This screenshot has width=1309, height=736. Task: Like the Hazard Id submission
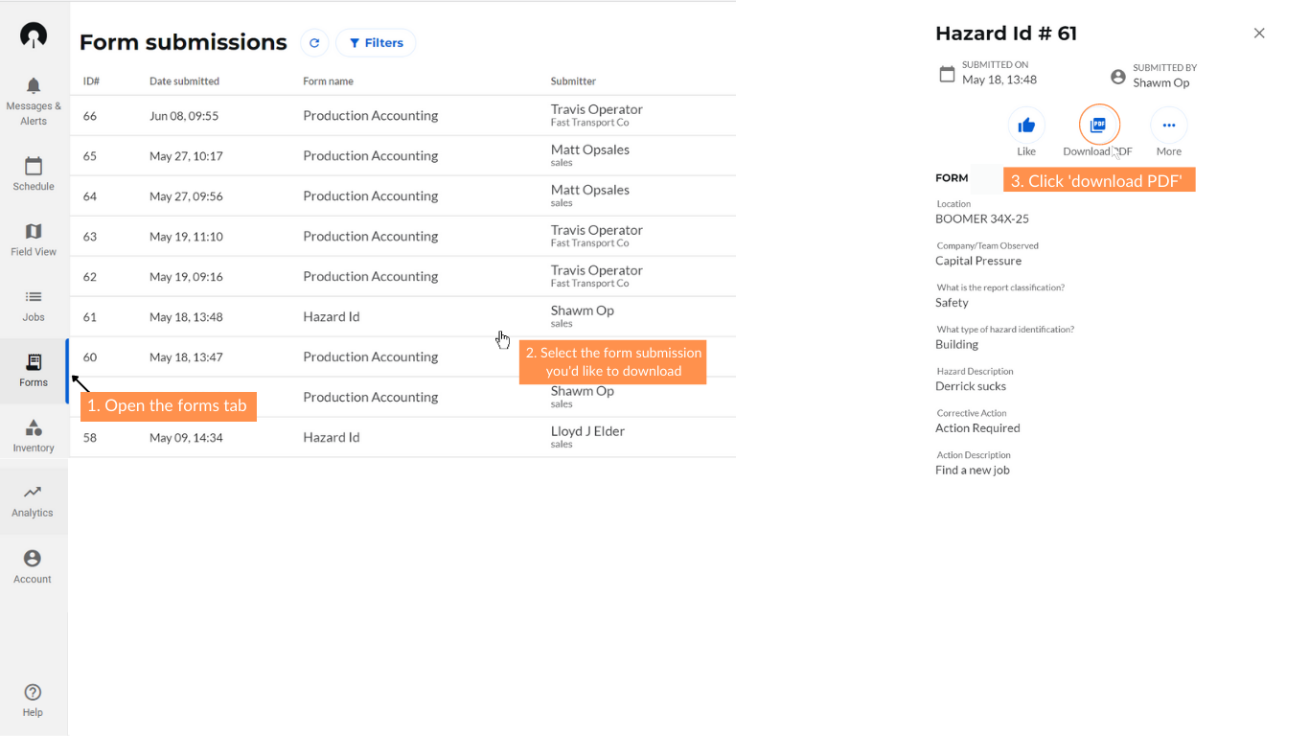[x=1026, y=126]
